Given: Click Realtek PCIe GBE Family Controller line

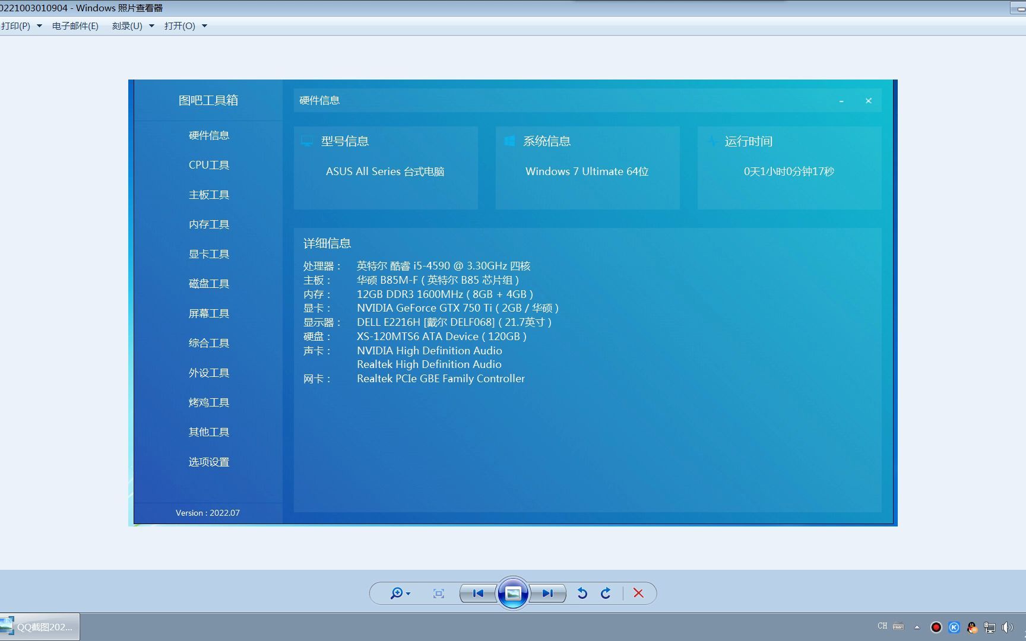Looking at the screenshot, I should tap(441, 379).
